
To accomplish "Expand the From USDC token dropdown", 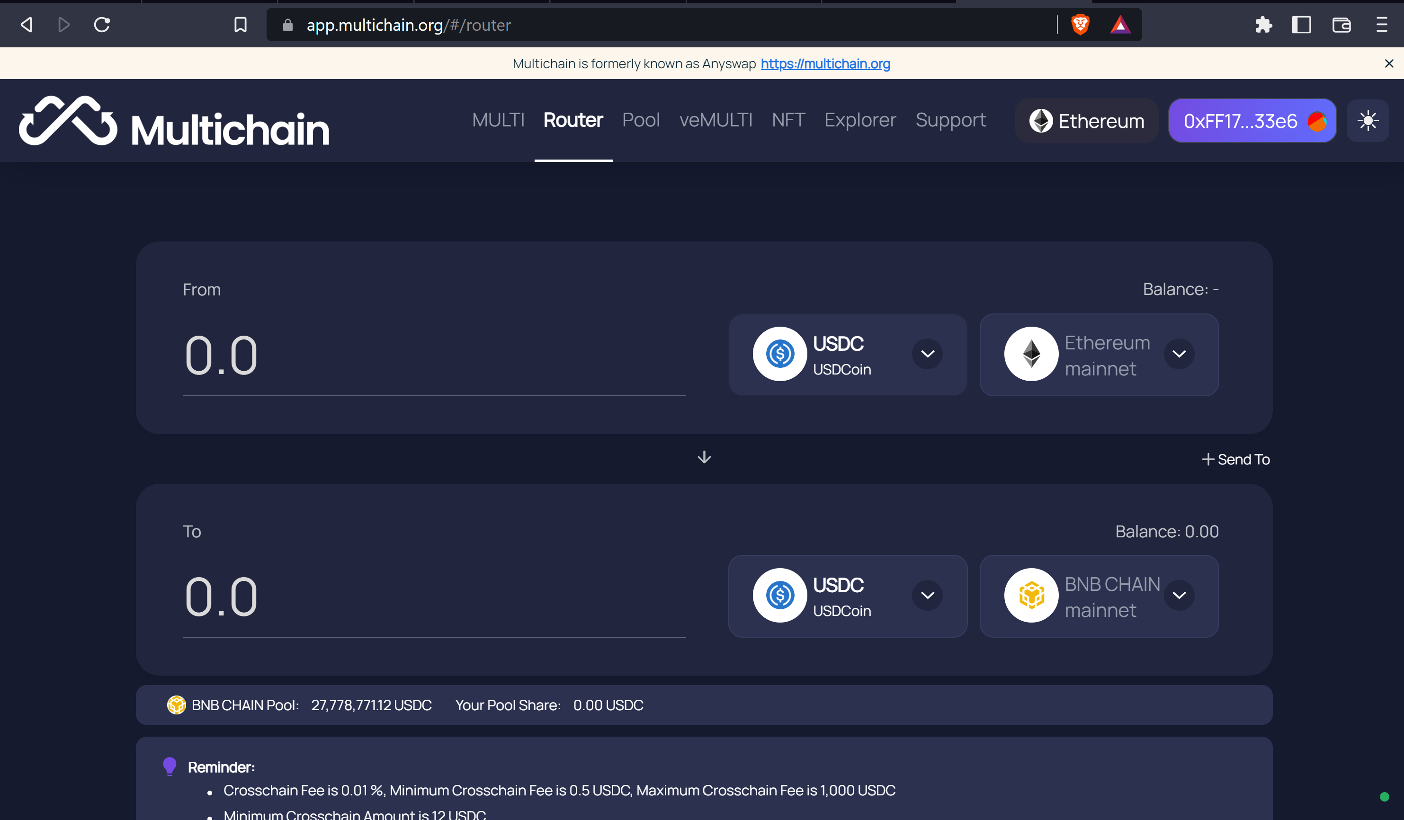I will click(848, 354).
